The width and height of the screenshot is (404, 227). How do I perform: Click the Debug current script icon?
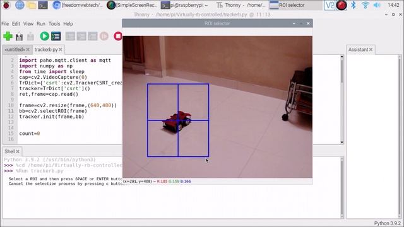56,37
